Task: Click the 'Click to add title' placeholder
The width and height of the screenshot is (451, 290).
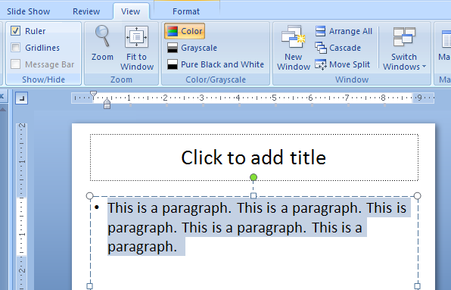Action: 254,157
